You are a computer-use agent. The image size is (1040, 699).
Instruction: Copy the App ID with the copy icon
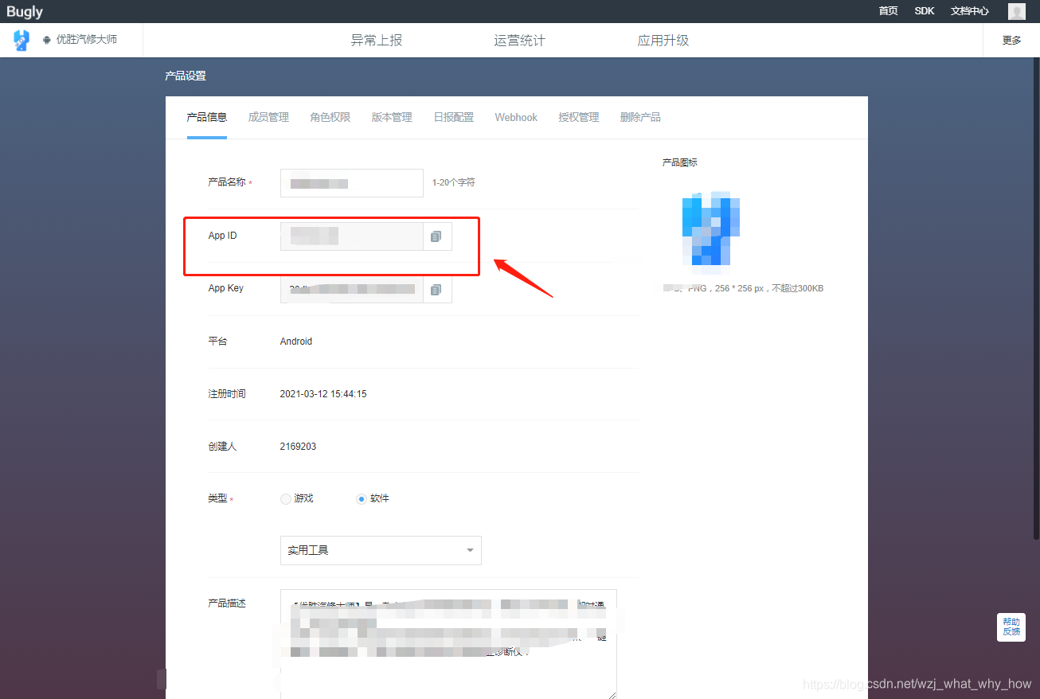point(436,236)
